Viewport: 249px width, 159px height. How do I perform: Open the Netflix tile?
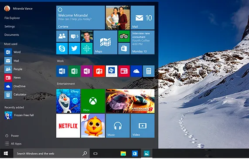click(x=68, y=126)
